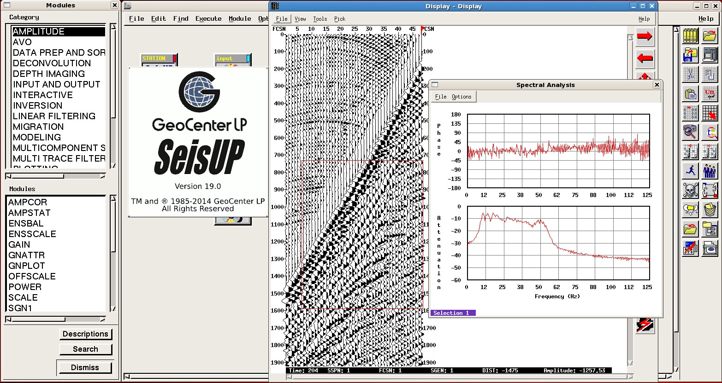Click the red Undo icon
This screenshot has width=722, height=383.
(x=710, y=94)
